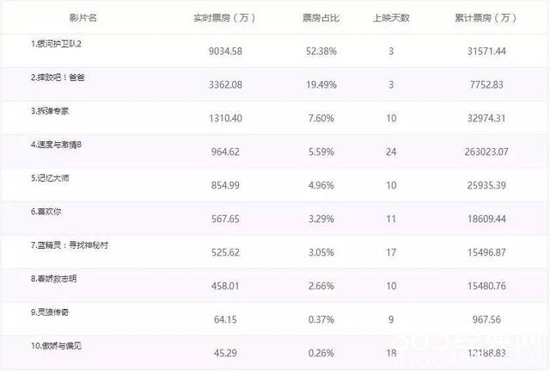The width and height of the screenshot is (550, 371).
Task: Click the 9034.58 real-time box office cell
Action: pyautogui.click(x=225, y=52)
